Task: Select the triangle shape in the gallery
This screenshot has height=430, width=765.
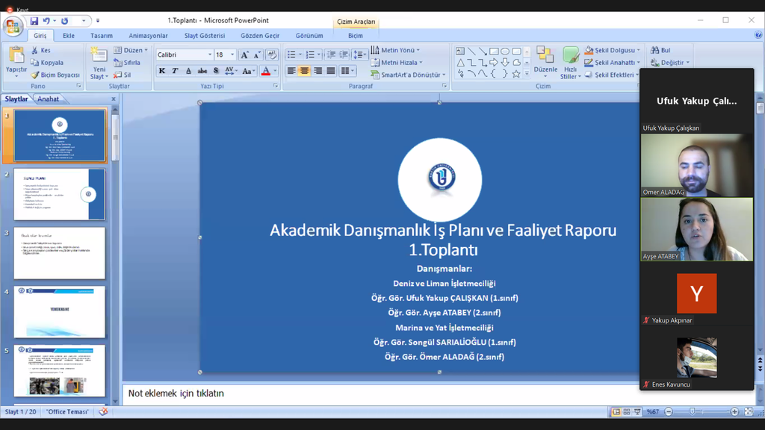Action: [460, 63]
